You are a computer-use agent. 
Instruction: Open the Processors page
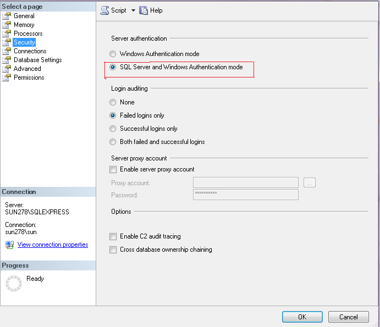(28, 34)
